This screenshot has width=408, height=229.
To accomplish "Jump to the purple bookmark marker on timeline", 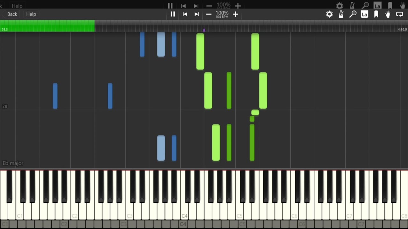I will 204,30.
